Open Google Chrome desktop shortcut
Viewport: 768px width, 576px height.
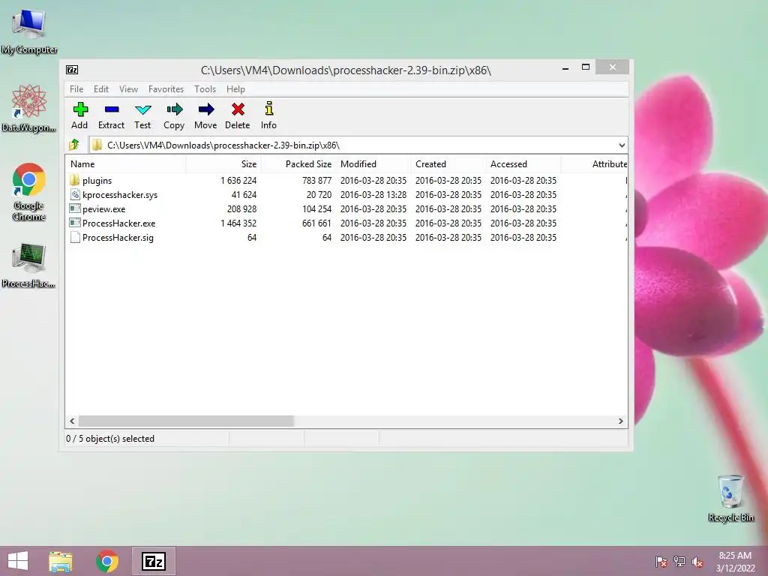[x=29, y=192]
